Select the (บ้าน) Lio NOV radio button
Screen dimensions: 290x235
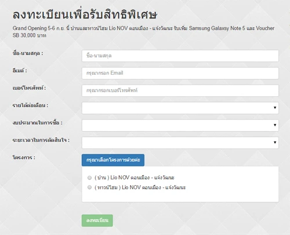coord(89,178)
